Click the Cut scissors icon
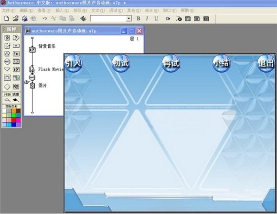The height and width of the screenshot is (214, 277). (53, 19)
